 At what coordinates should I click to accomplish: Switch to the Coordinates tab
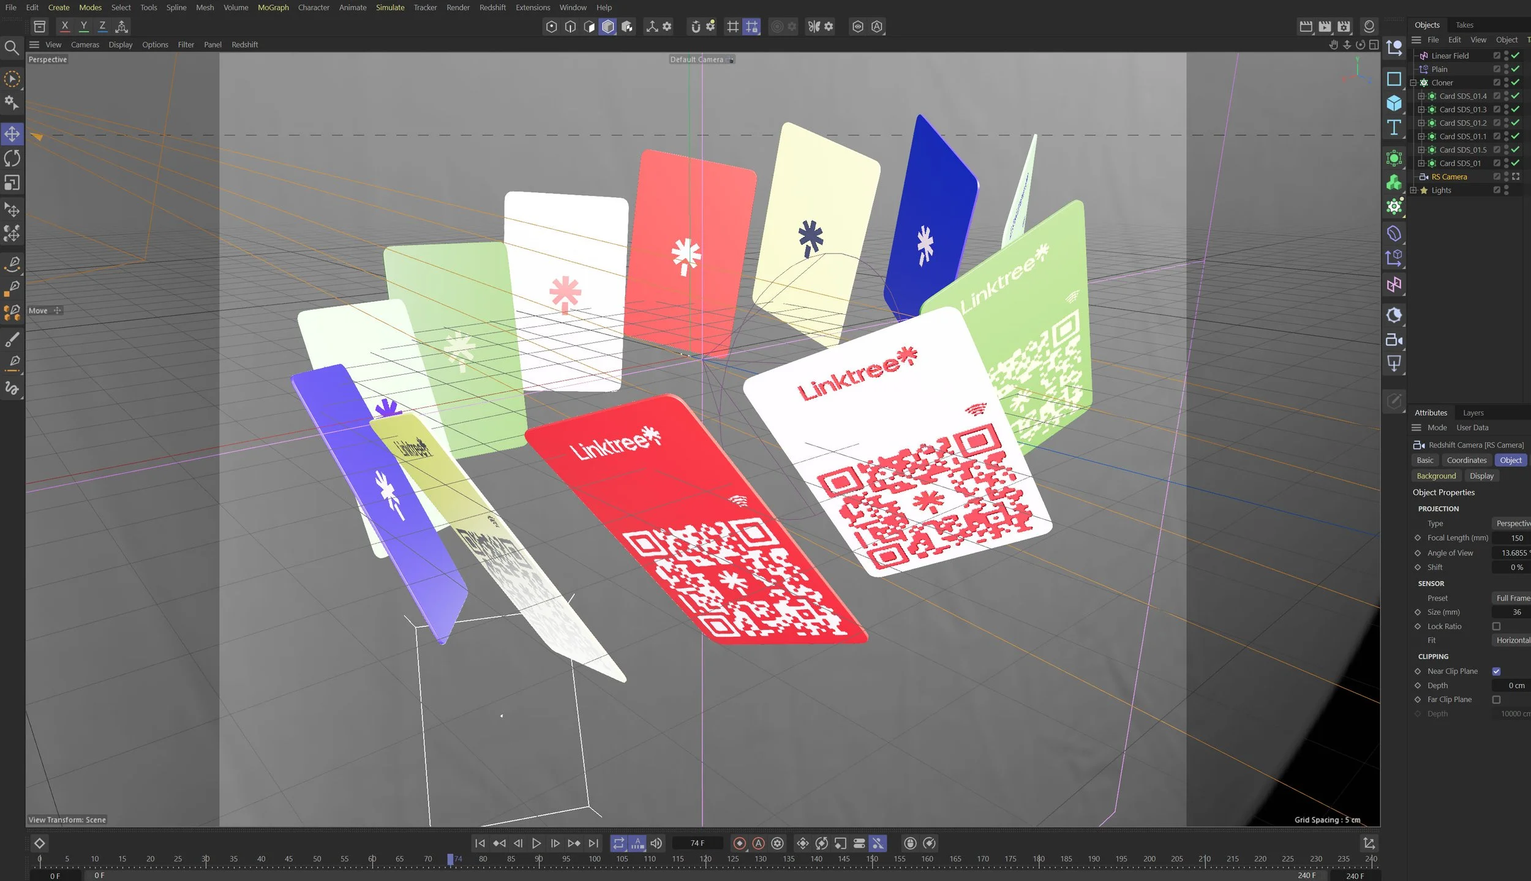1466,460
